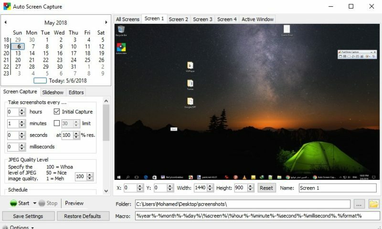Switch to the Screen 3 tab
This screenshot has height=229, width=382.
click(202, 19)
